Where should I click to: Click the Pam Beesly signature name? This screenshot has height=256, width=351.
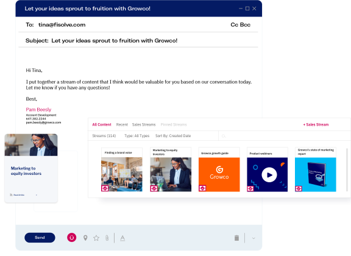tap(38, 110)
